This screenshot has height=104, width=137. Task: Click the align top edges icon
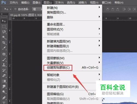click(x=108, y=9)
